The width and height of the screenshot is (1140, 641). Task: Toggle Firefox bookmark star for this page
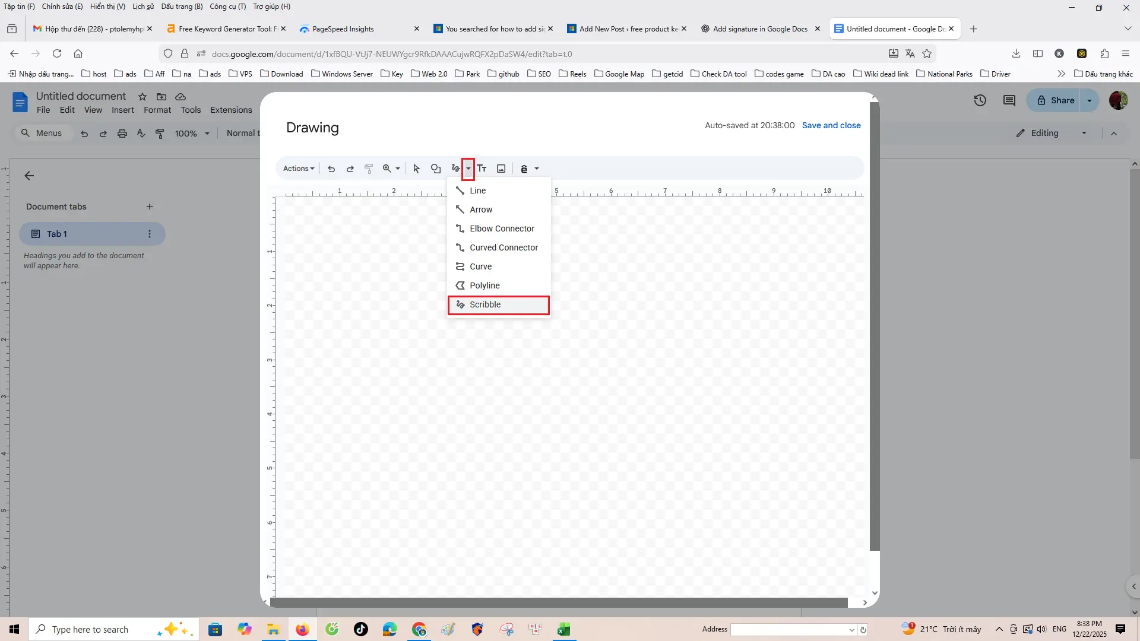pyautogui.click(x=927, y=53)
